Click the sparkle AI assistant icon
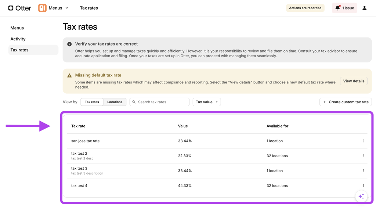The width and height of the screenshot is (376, 212). click(x=361, y=197)
